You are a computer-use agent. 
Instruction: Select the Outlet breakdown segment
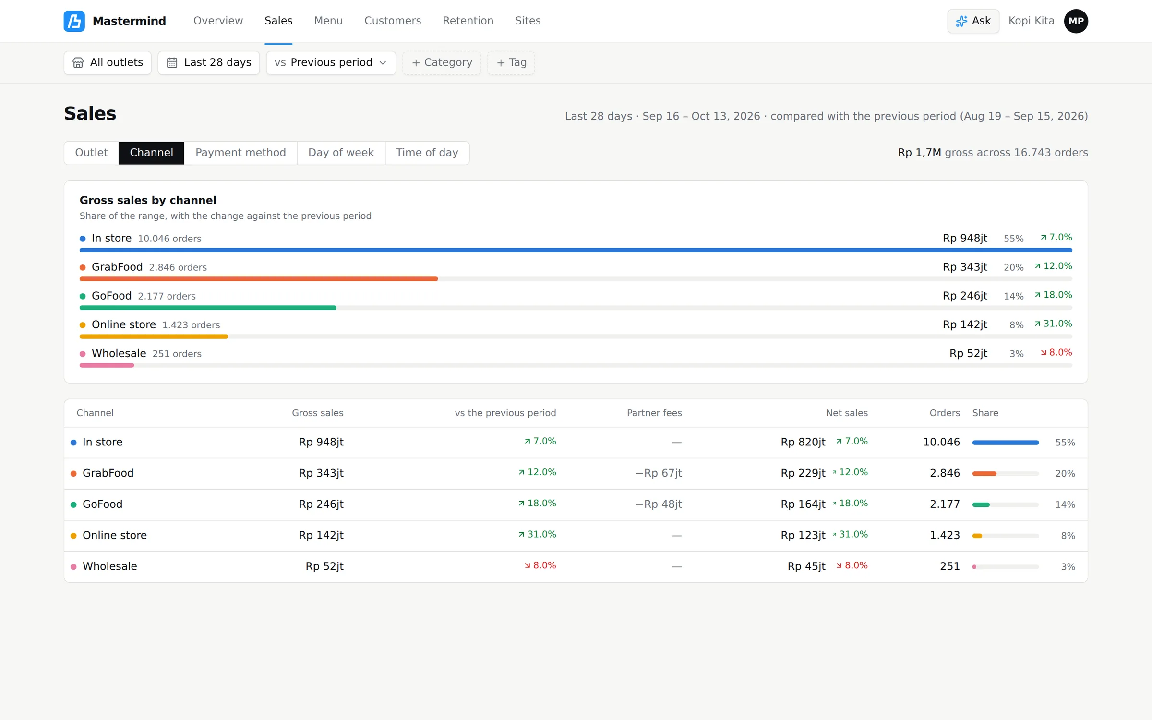coord(91,153)
